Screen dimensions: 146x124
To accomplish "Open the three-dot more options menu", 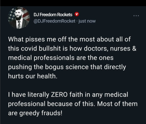I will (136, 16).
